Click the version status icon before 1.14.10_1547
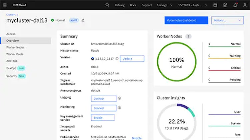This screenshot has height=140, width=250. (x=92, y=59)
